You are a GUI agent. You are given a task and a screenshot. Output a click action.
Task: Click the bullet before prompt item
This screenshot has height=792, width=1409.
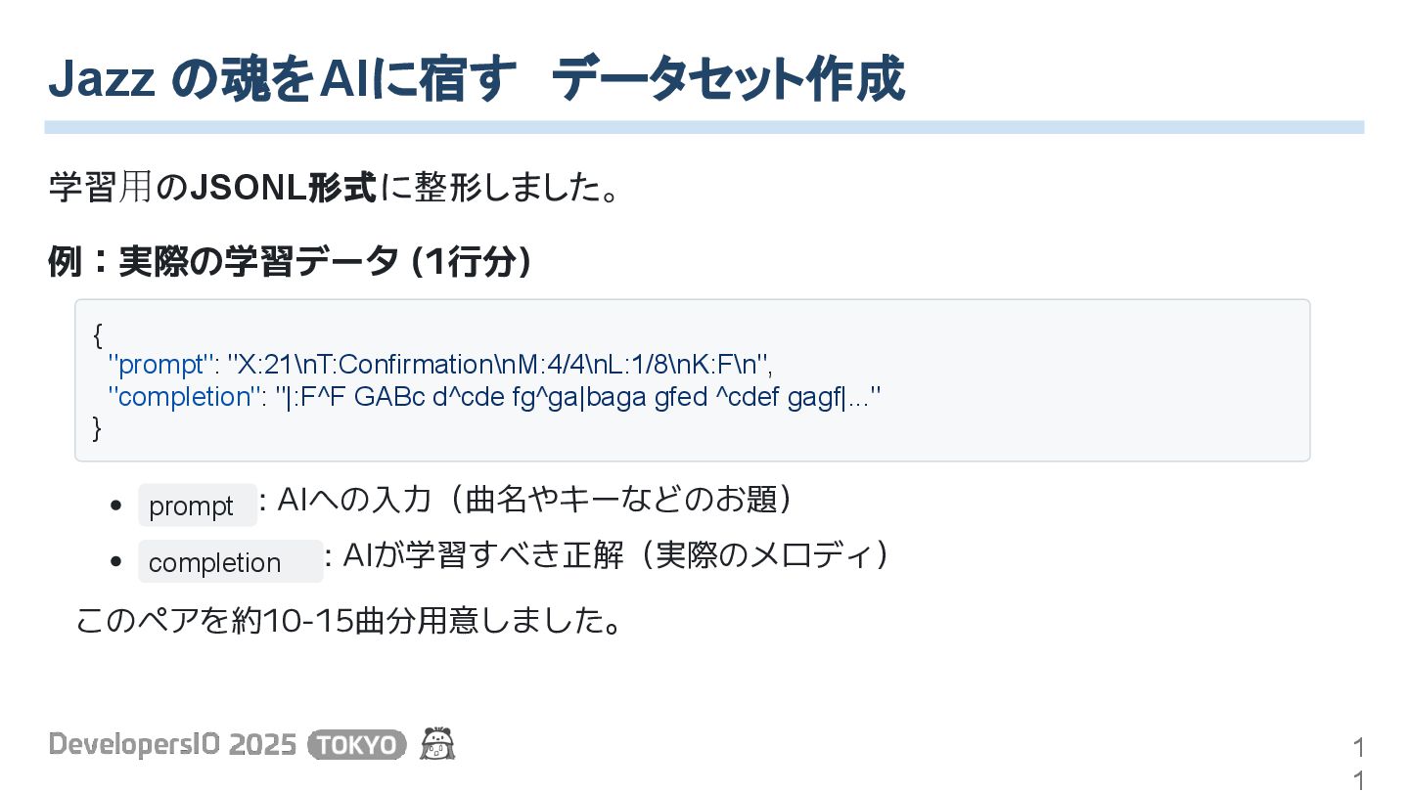point(116,506)
